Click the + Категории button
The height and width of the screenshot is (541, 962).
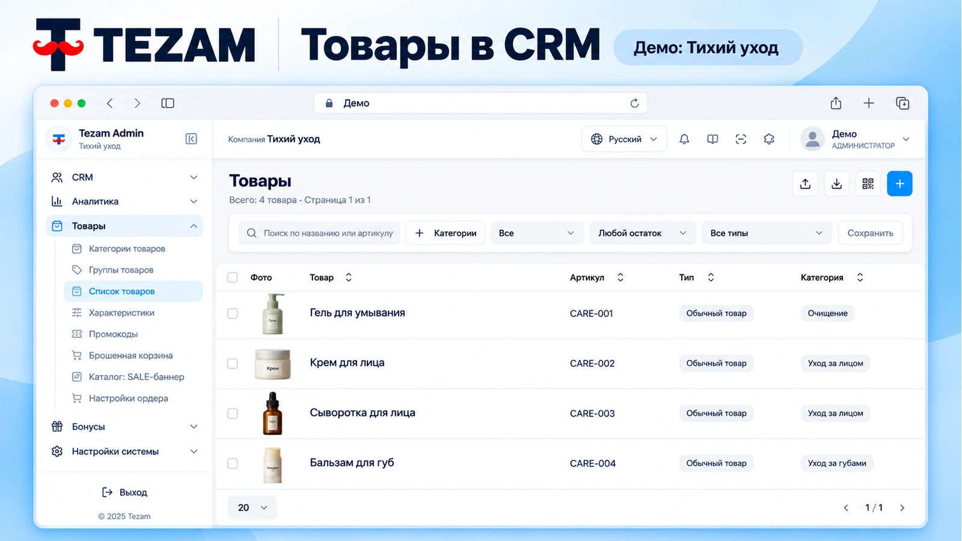446,233
